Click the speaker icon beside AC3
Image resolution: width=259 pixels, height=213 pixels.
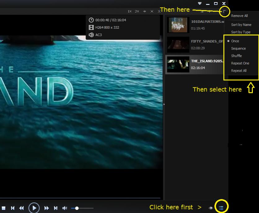91,35
